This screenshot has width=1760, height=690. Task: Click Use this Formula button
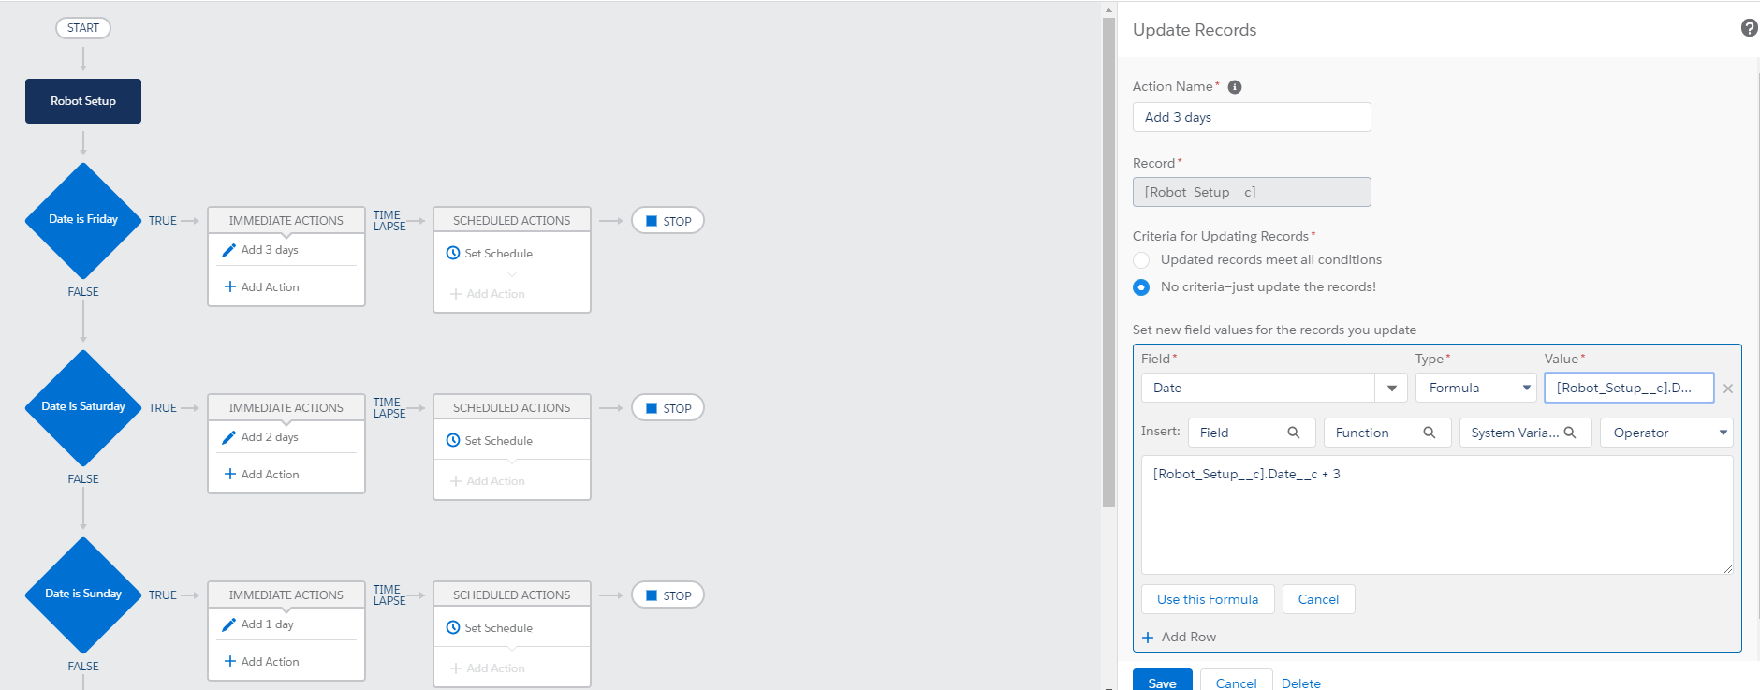[1208, 599]
